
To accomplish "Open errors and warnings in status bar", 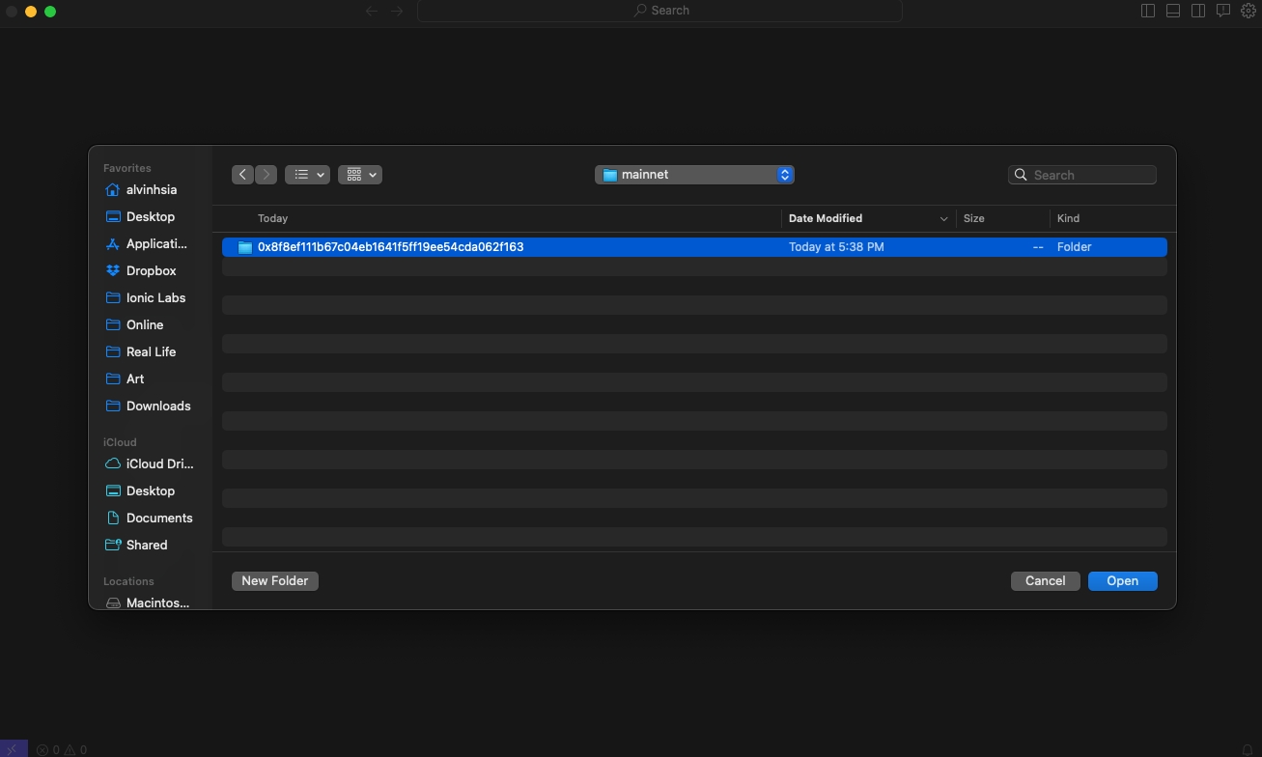I will tap(62, 749).
